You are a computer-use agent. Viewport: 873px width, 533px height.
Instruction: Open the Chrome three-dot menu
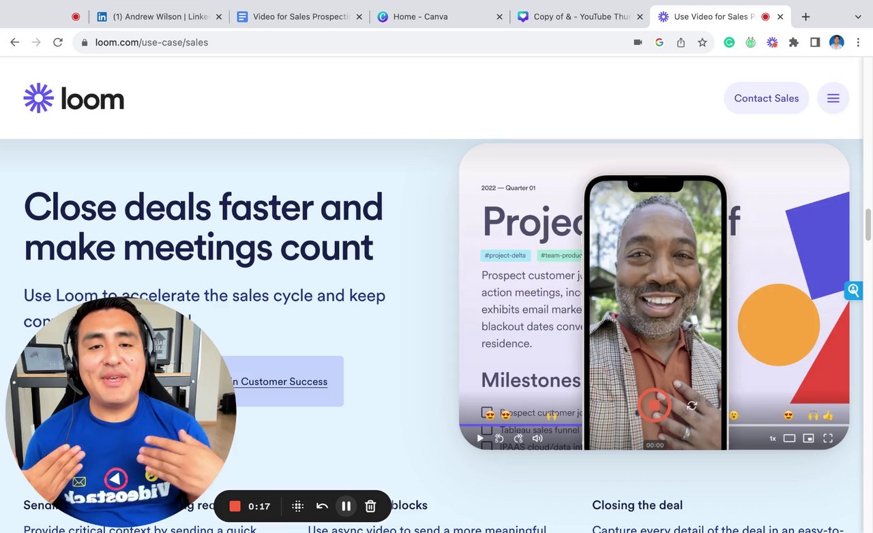858,42
